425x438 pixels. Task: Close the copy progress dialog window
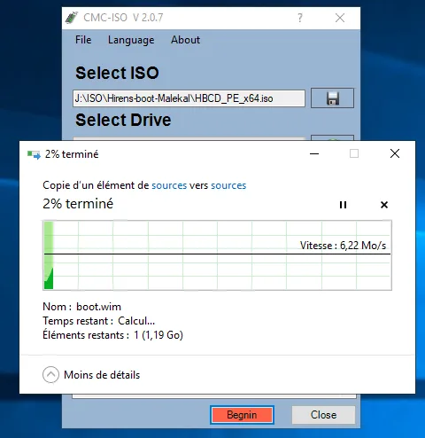pyautogui.click(x=395, y=153)
